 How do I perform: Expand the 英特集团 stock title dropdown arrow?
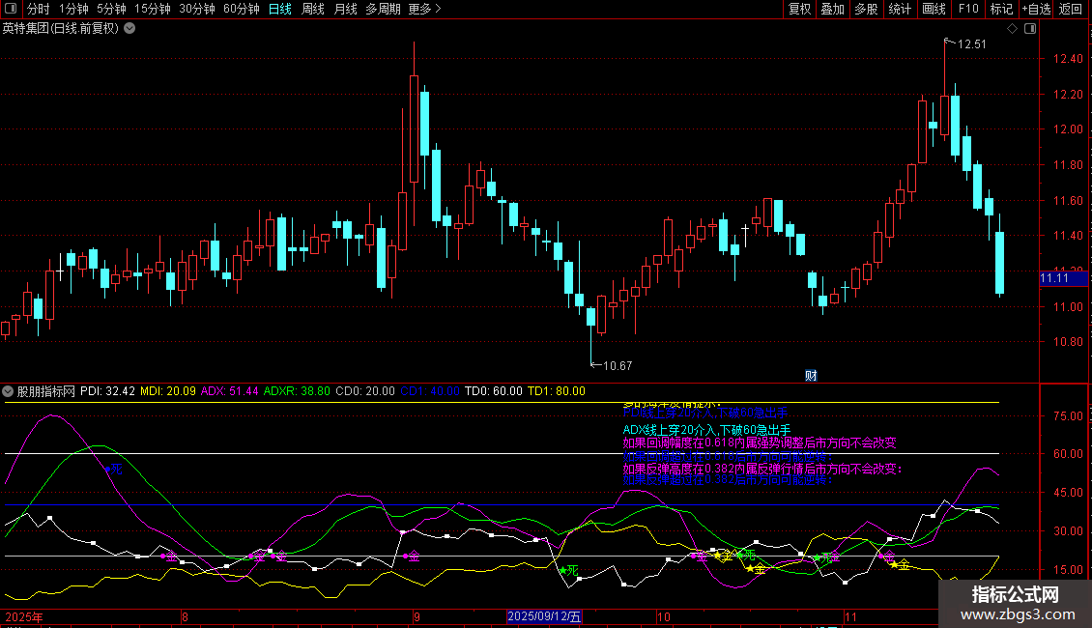click(x=129, y=28)
